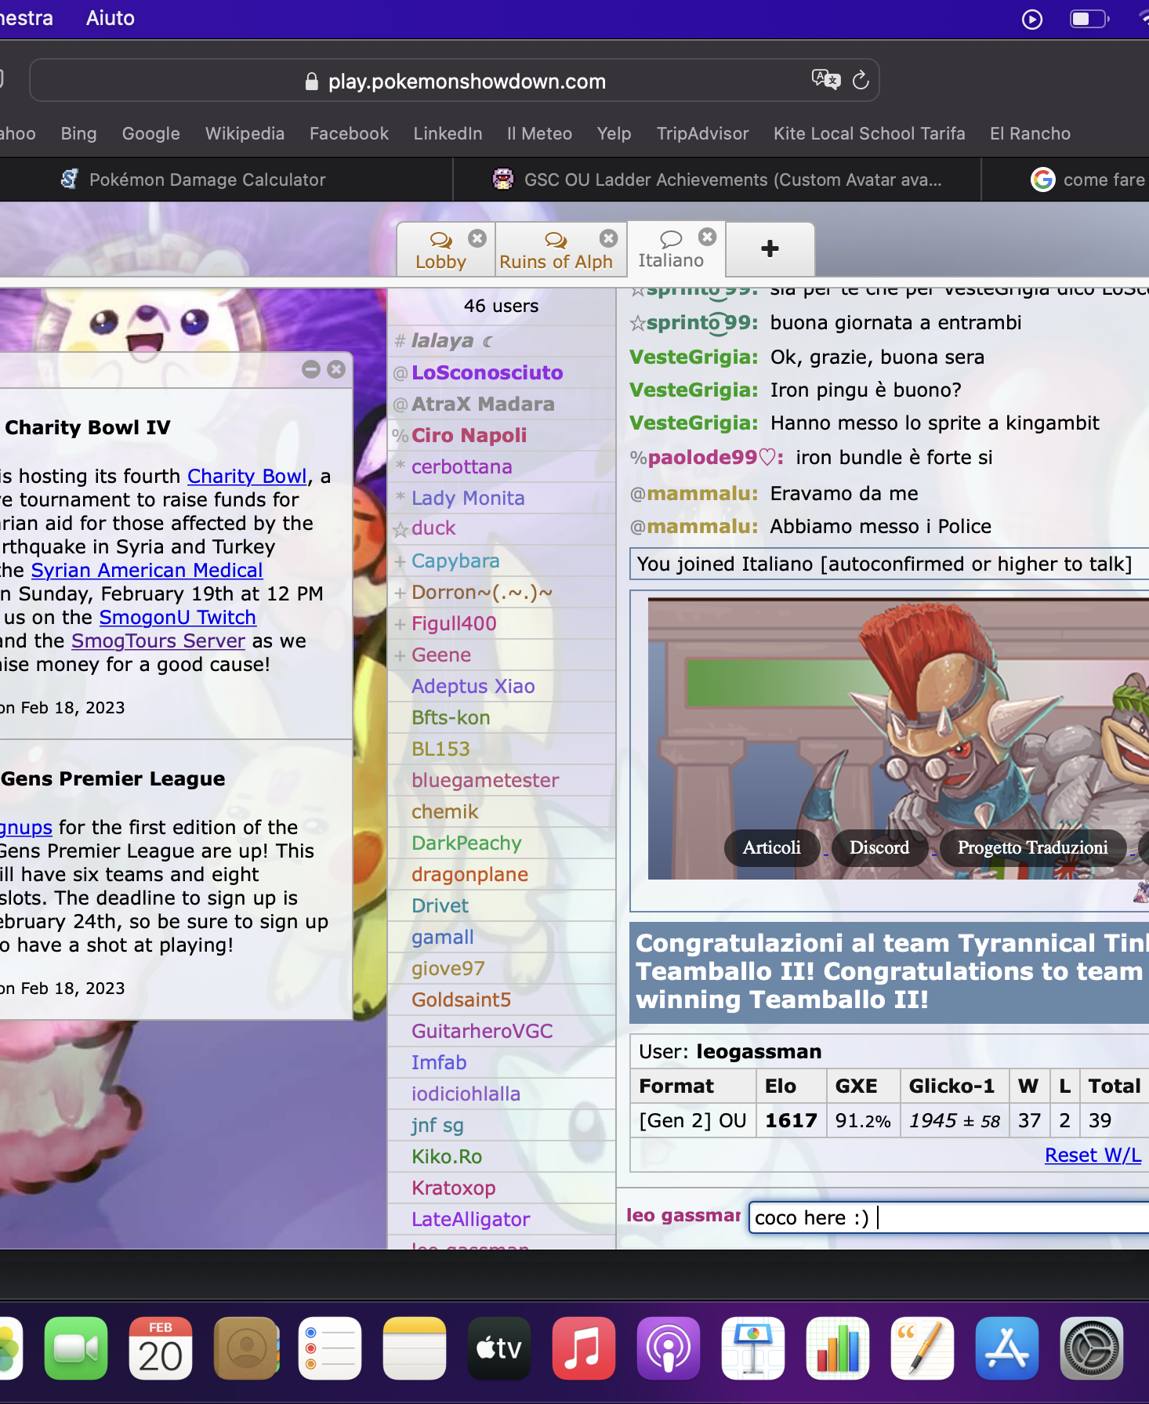Click the Articoli button in banner

coord(771,847)
